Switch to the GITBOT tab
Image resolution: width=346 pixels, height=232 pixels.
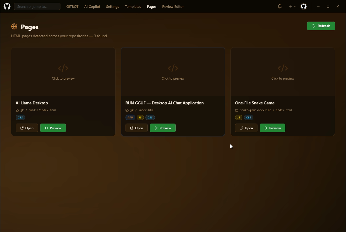(x=72, y=6)
